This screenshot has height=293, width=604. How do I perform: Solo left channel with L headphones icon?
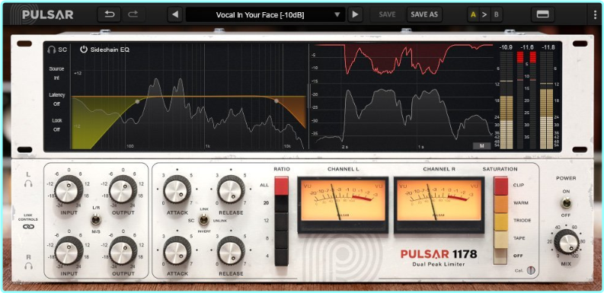[28, 183]
